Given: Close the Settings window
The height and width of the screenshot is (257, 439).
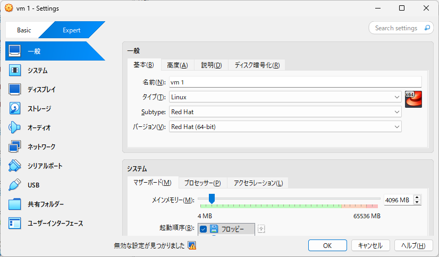Looking at the screenshot, I should point(426,8).
